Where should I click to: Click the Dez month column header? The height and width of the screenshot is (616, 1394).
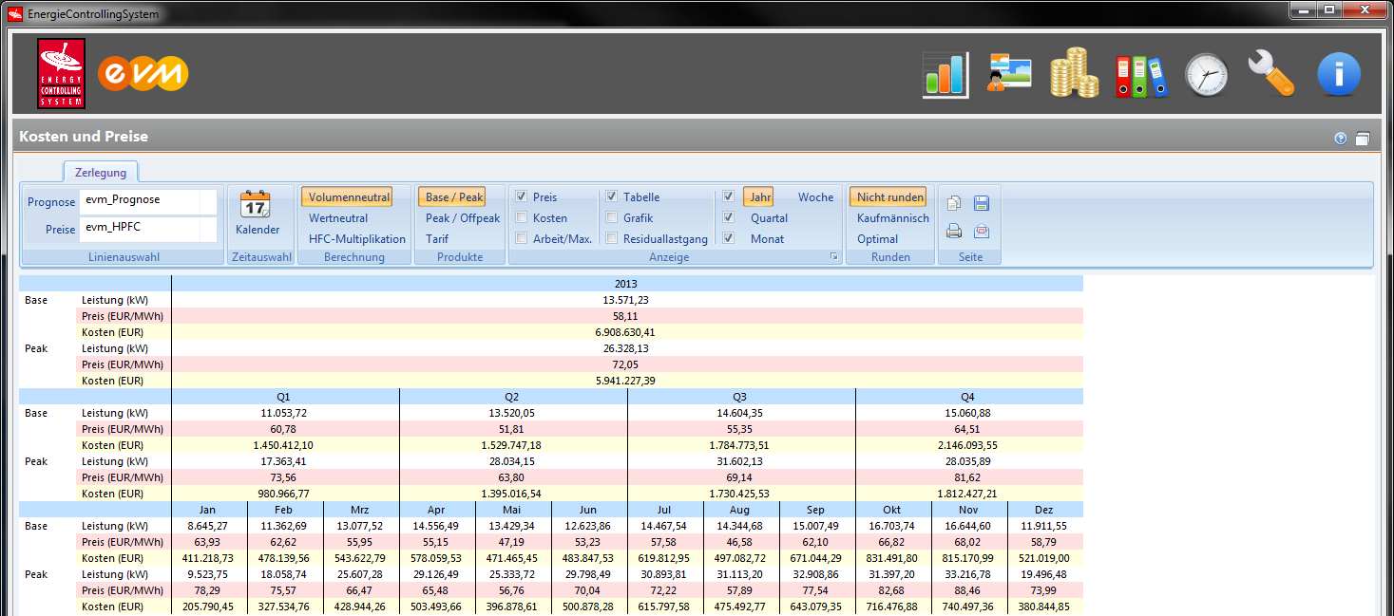1045,510
